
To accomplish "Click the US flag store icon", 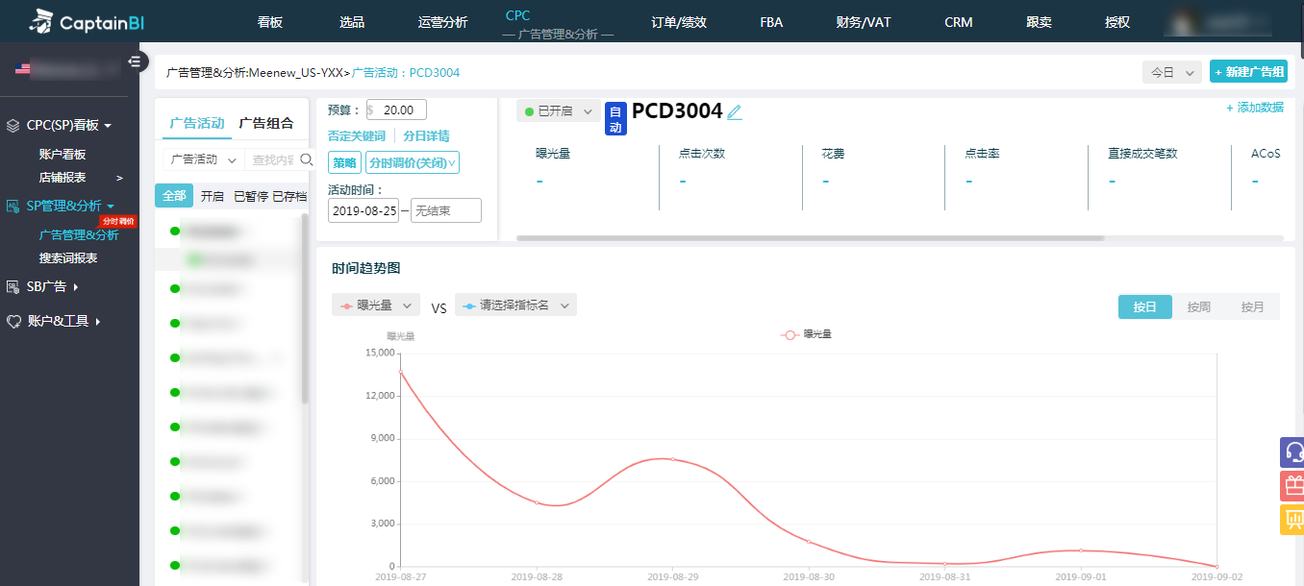I will [23, 68].
